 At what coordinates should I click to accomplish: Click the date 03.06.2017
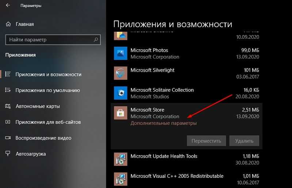pyautogui.click(x=248, y=77)
